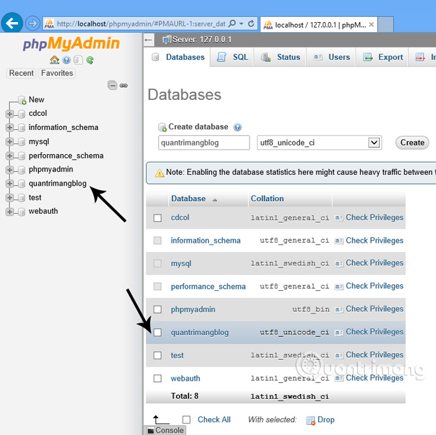Image resolution: width=436 pixels, height=435 pixels.
Task: Open the Status tab
Action: tap(280, 57)
